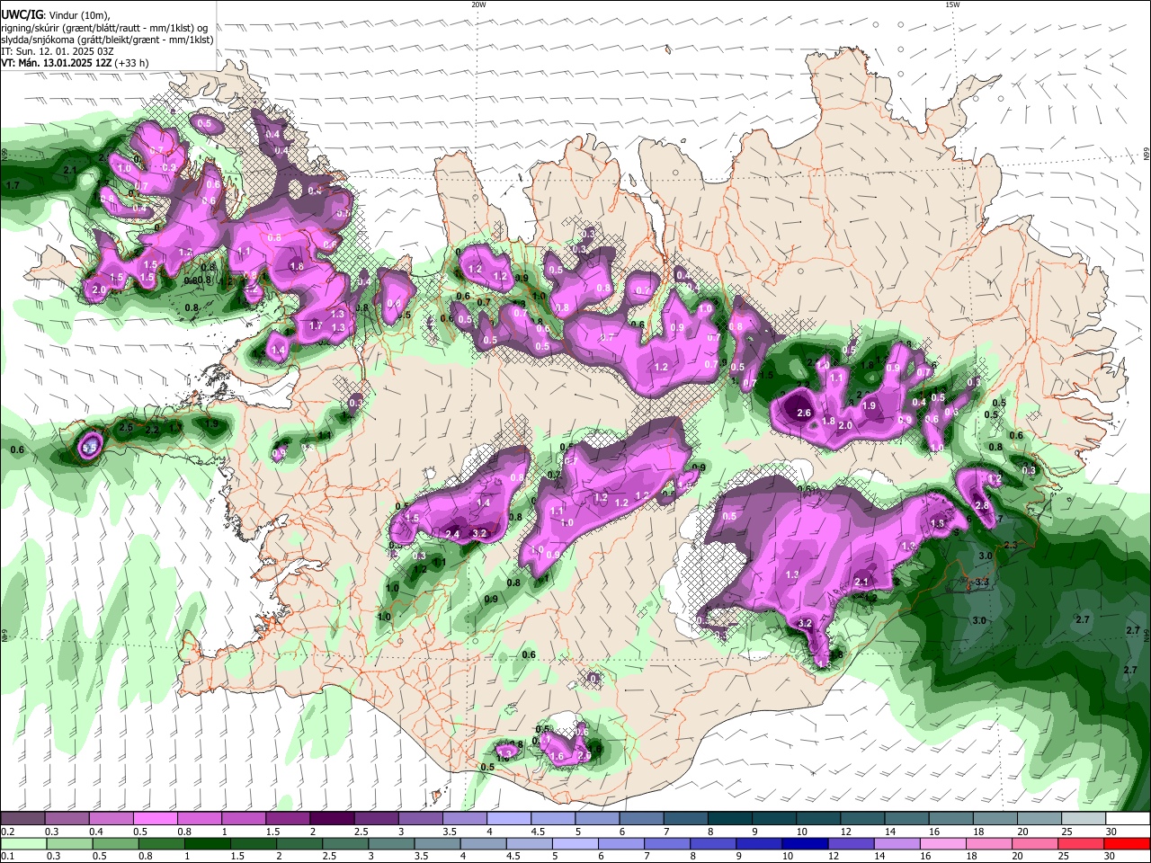Image resolution: width=1151 pixels, height=863 pixels.
Task: Click the 'UWC/IG: Vindur (10m)' title text
Action: [56, 15]
